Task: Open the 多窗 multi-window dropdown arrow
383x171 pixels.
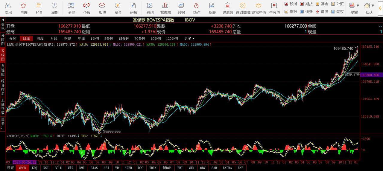Action: tap(358, 5)
